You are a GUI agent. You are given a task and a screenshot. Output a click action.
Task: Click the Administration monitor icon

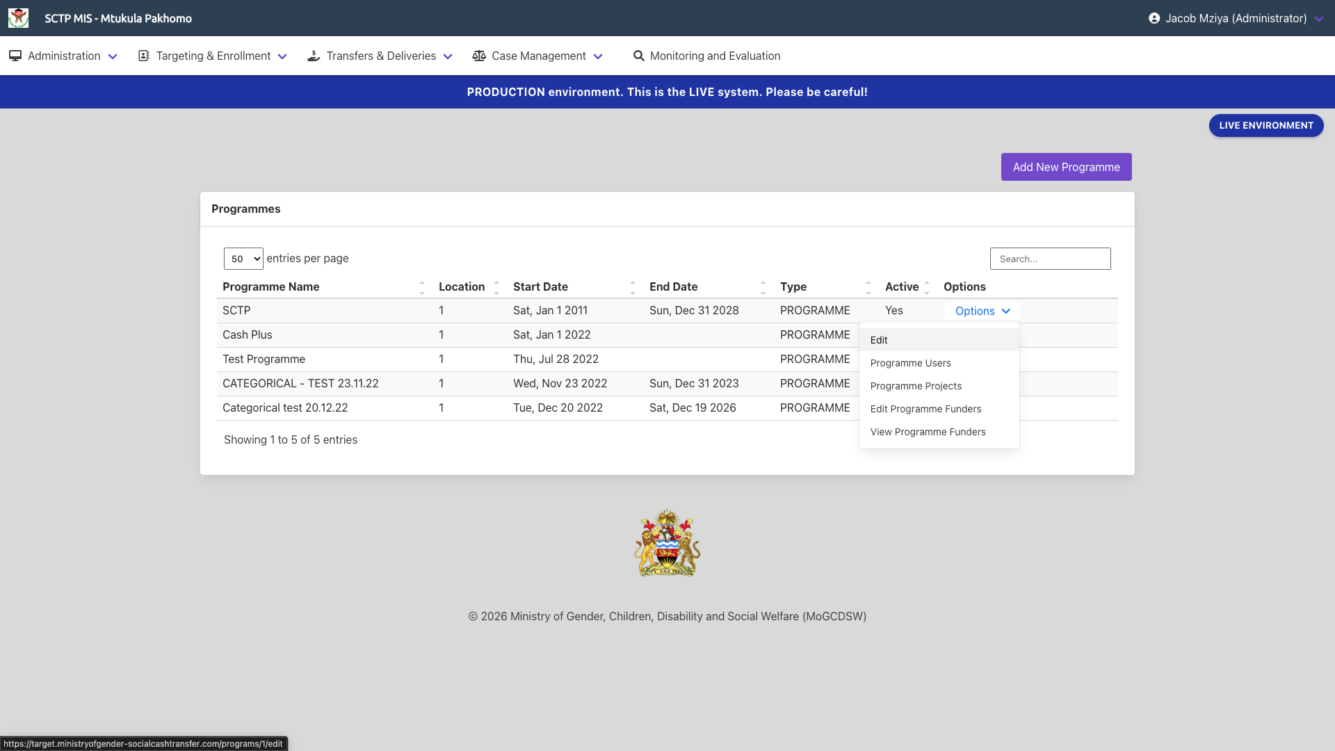tap(15, 56)
